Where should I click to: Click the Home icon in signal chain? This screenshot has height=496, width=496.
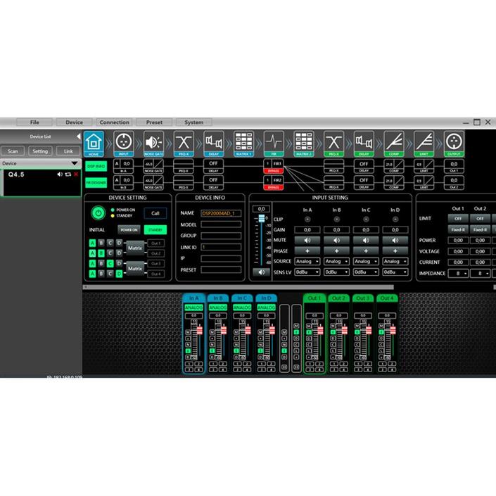[94, 142]
